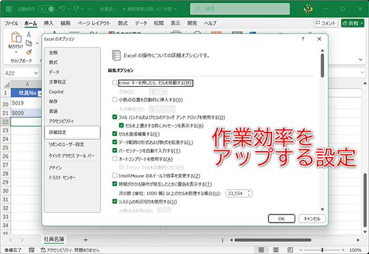
Task: Click the previous sheet arrow
Action: tap(10, 240)
